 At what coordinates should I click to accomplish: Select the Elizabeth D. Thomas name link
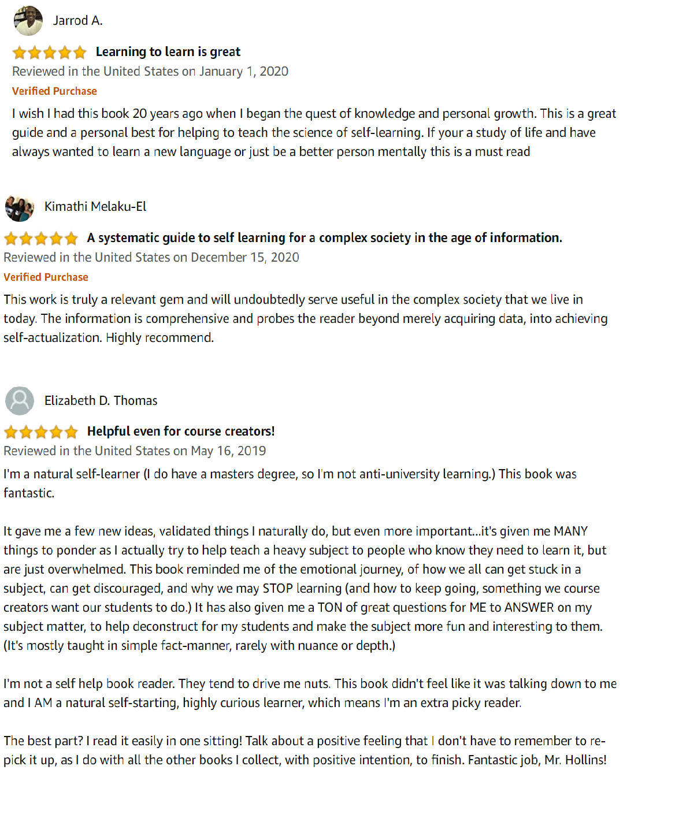(x=101, y=401)
